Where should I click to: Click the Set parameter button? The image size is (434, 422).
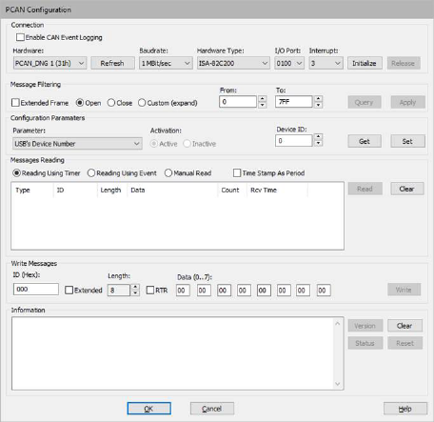coord(407,141)
